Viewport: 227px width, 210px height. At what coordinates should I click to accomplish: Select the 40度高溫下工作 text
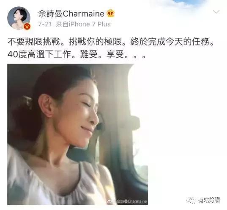(x=39, y=54)
